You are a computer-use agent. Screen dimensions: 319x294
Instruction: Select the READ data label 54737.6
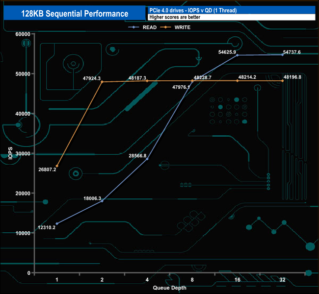292,52
